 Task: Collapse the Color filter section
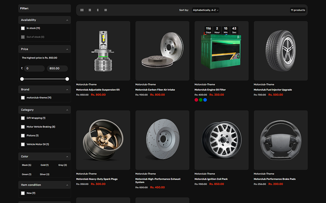tap(67, 157)
